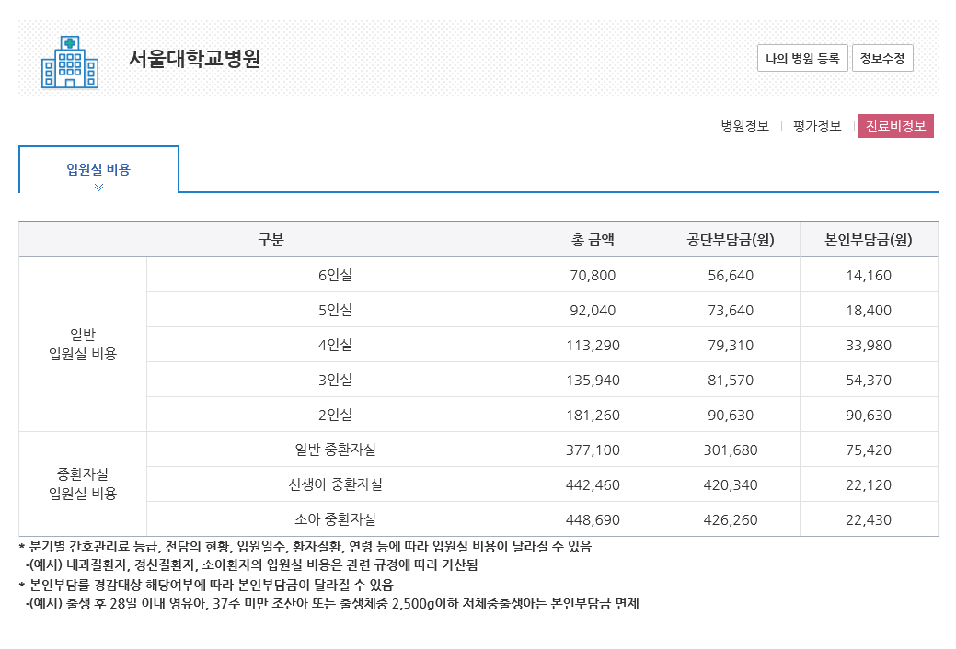The image size is (956, 649).
Task: Select the 일반 입원실 비용 row group
Action: (83, 344)
